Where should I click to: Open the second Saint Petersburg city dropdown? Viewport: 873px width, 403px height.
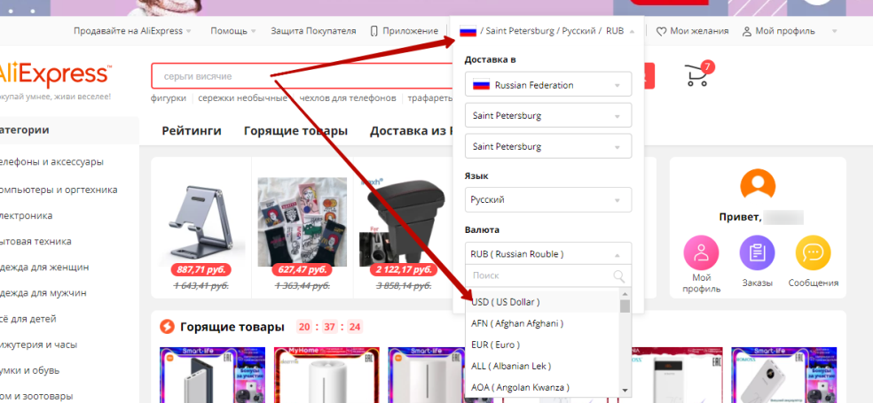tap(548, 147)
